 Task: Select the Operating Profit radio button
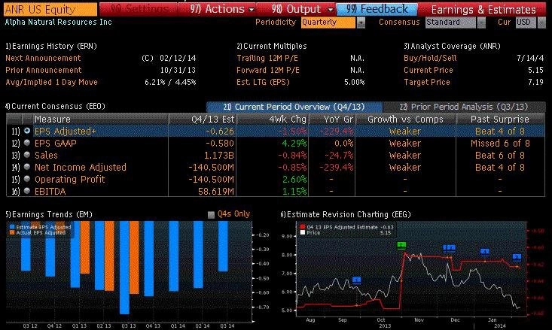click(27, 179)
